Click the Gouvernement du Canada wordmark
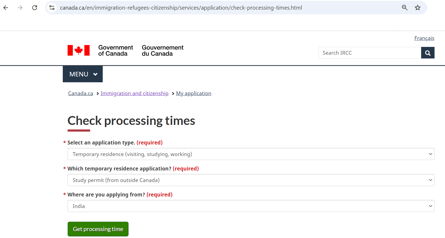445x238 pixels. [163, 51]
